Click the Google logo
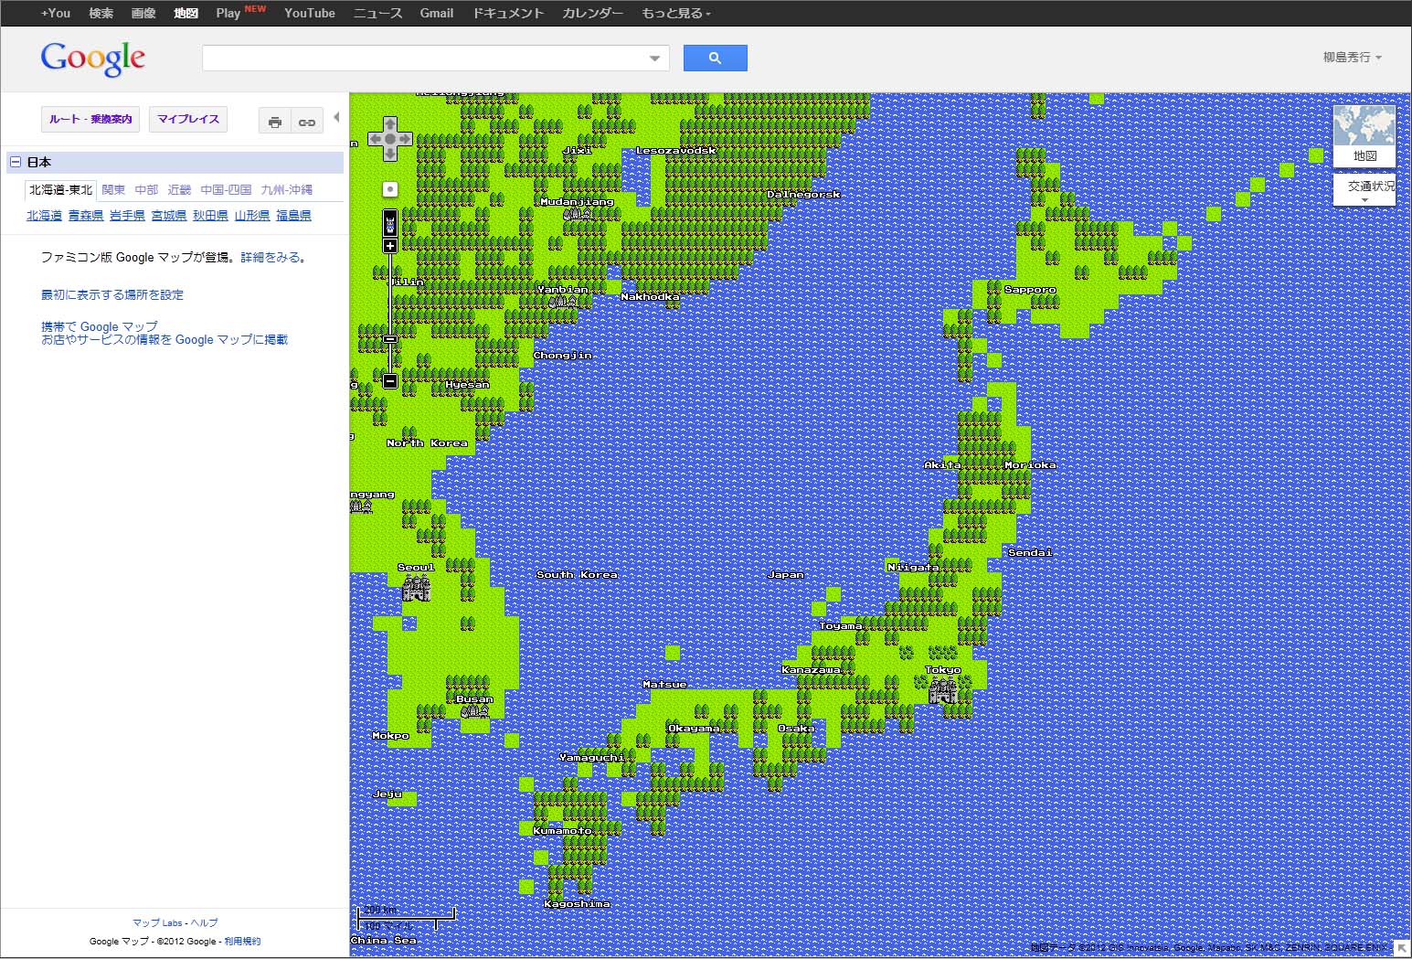The width and height of the screenshot is (1412, 959). pos(92,59)
